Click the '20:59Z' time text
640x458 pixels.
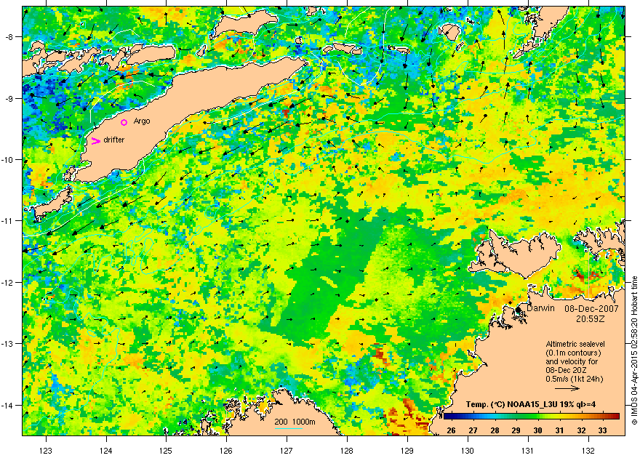(x=591, y=318)
